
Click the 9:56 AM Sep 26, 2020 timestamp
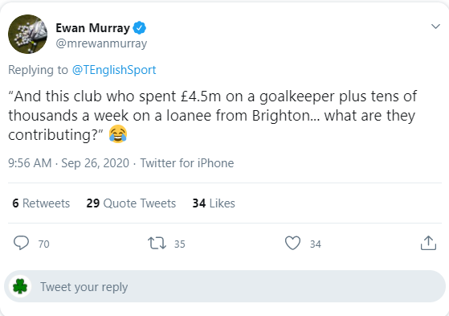[68, 163]
